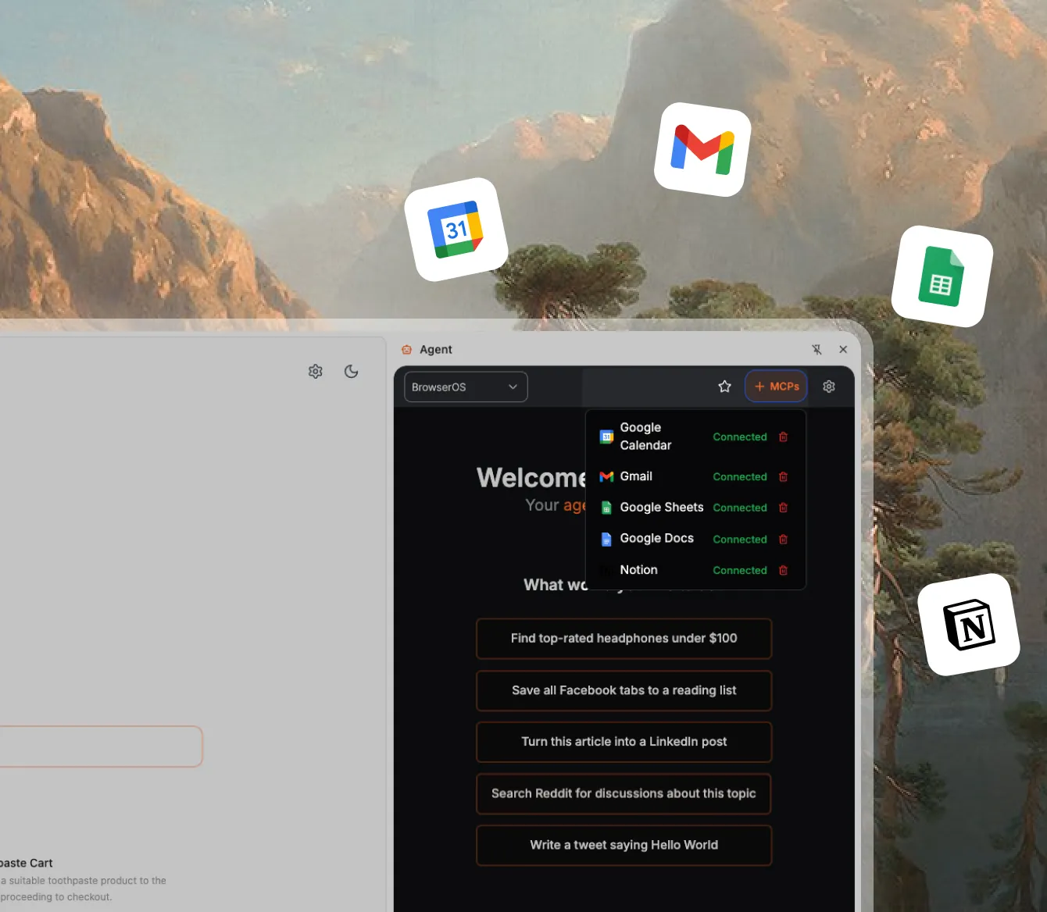
Task: Toggle the star favorite in the Agent toolbar
Action: [724, 386]
